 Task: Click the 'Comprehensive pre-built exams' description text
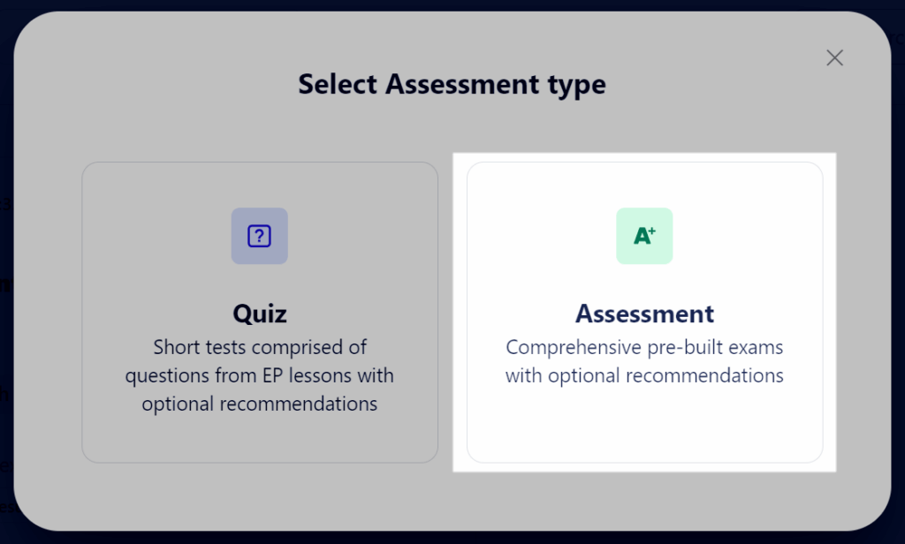pyautogui.click(x=644, y=347)
